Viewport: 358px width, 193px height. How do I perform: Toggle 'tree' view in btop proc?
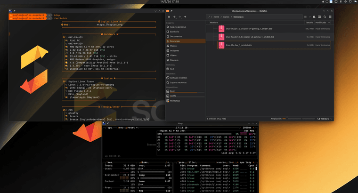click(231, 162)
